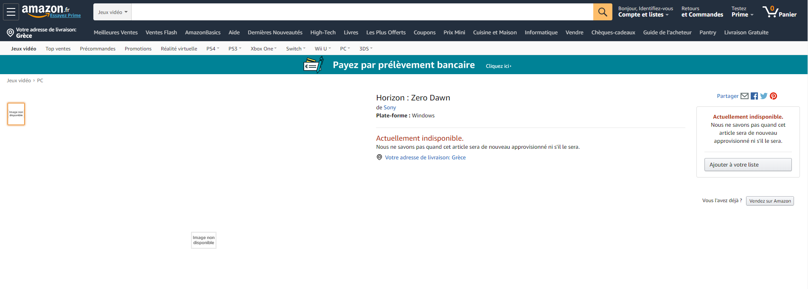Expand the Switch submenu
This screenshot has width=808, height=289.
tap(296, 49)
